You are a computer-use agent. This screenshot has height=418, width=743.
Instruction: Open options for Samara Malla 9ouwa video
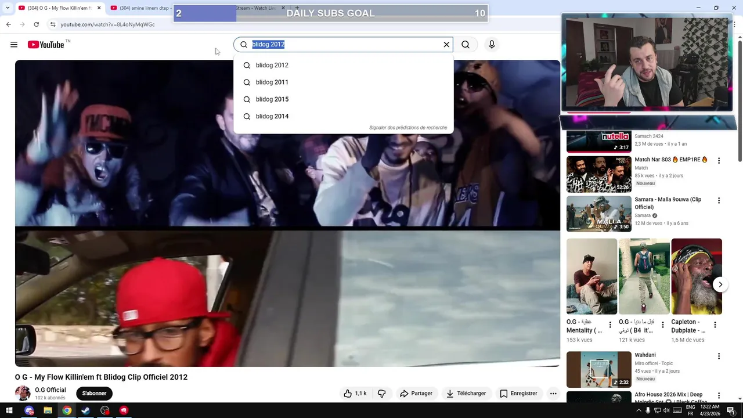[719, 200]
